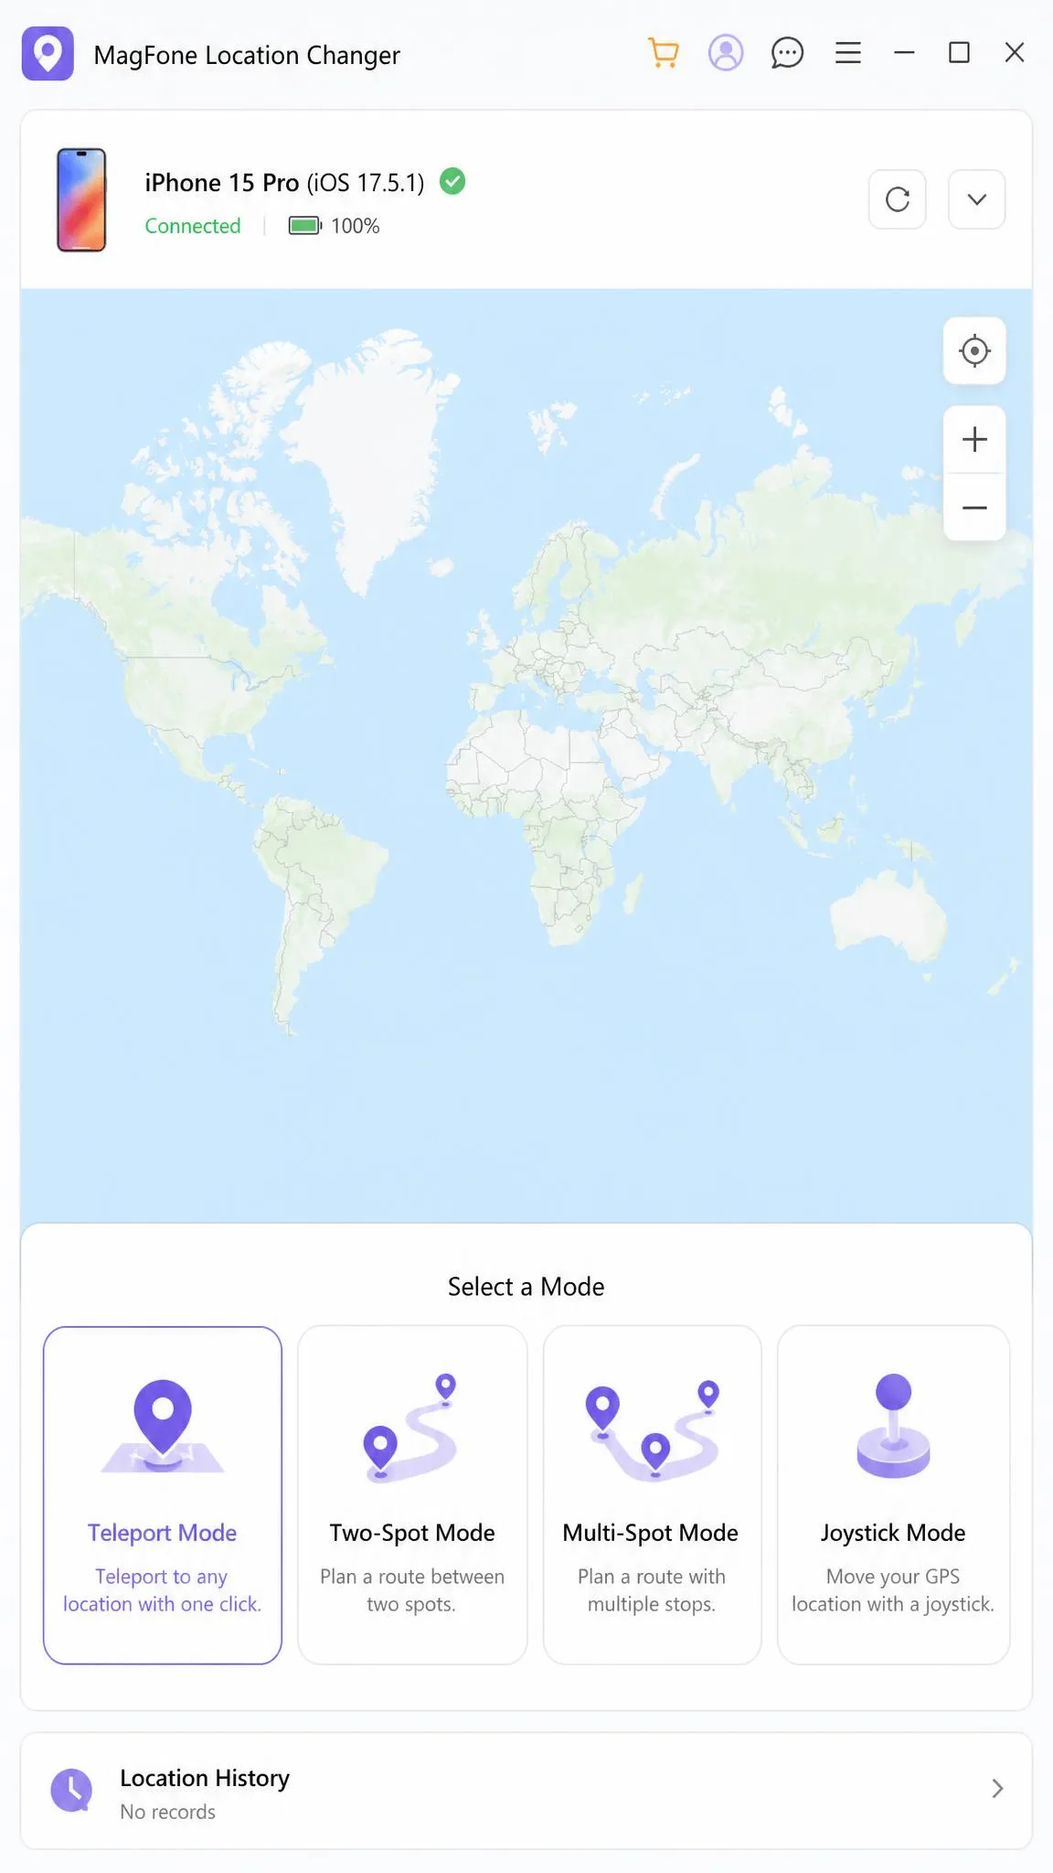This screenshot has width=1053, height=1873.
Task: Click the battery level icon
Action: pos(305,226)
